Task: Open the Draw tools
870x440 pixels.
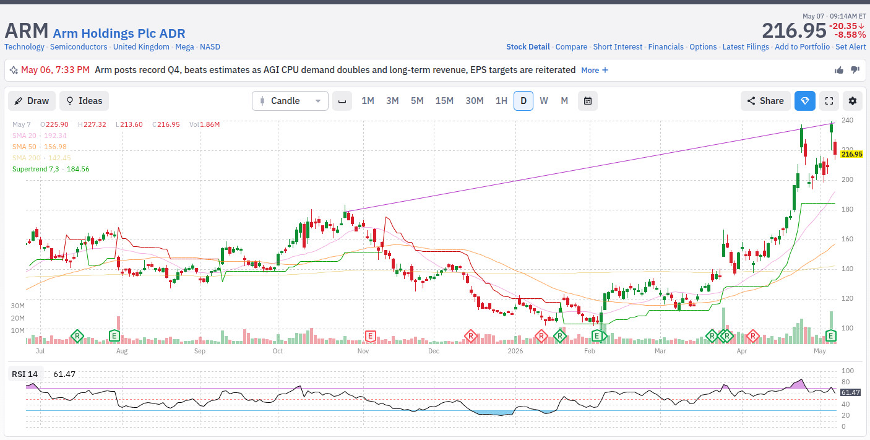Action: [x=32, y=101]
